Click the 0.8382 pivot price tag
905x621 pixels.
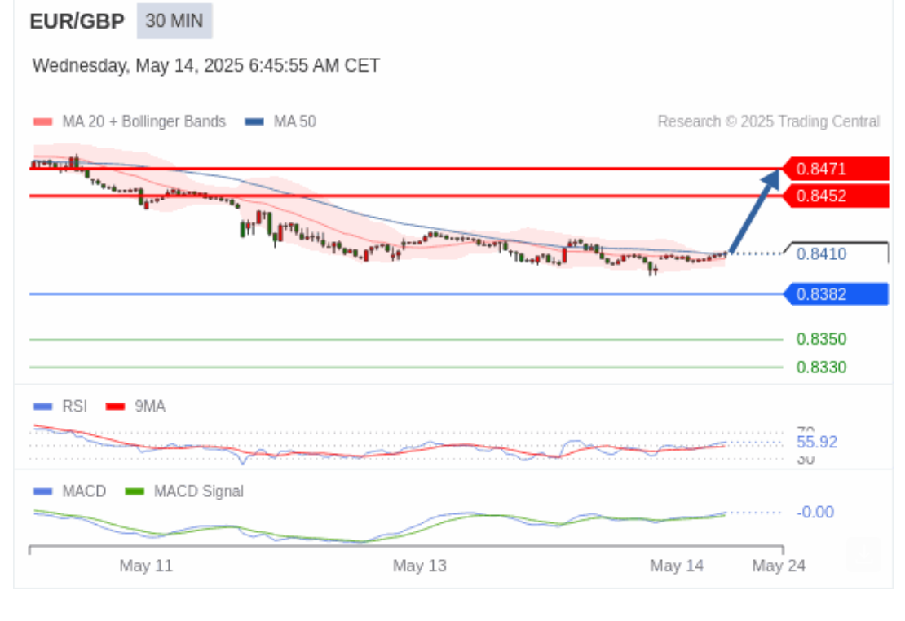836,293
